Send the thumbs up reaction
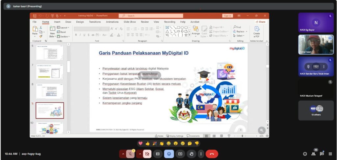337x160 pixels. (x=147, y=143)
